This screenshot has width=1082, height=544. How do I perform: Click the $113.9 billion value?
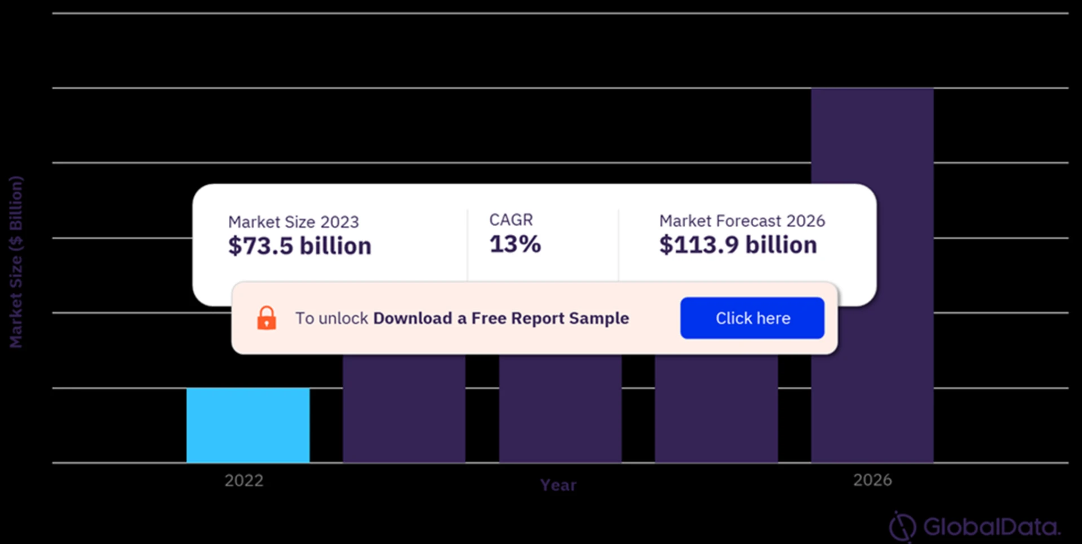(737, 245)
